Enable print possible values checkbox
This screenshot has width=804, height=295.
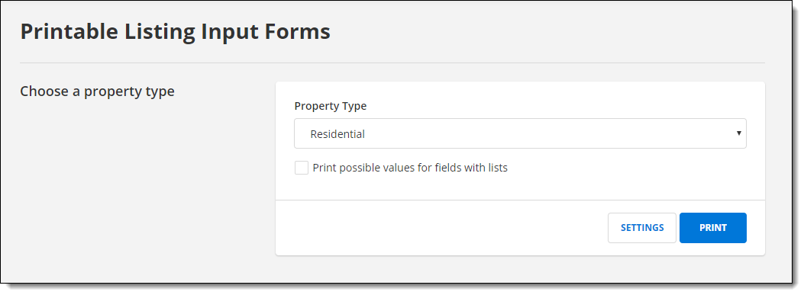point(302,168)
